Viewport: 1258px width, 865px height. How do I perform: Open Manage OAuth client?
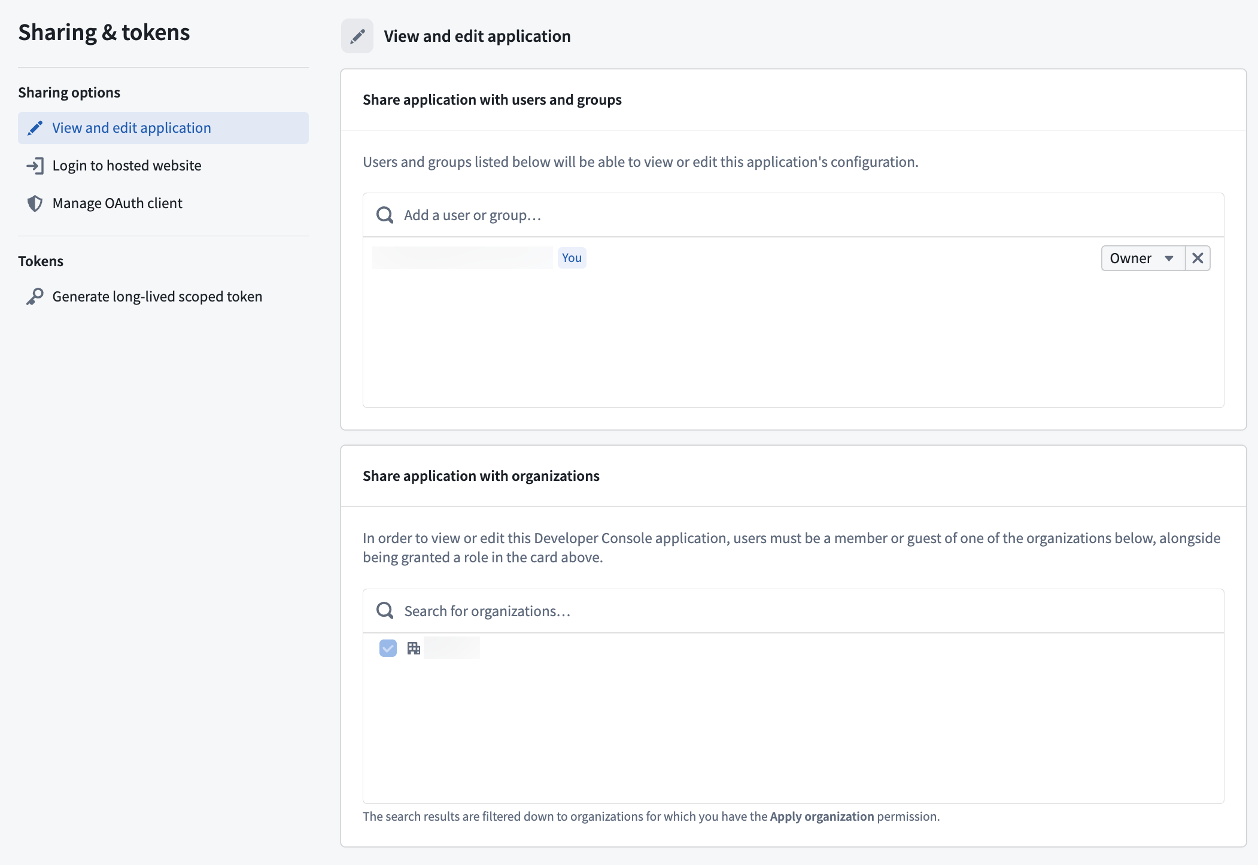tap(117, 203)
